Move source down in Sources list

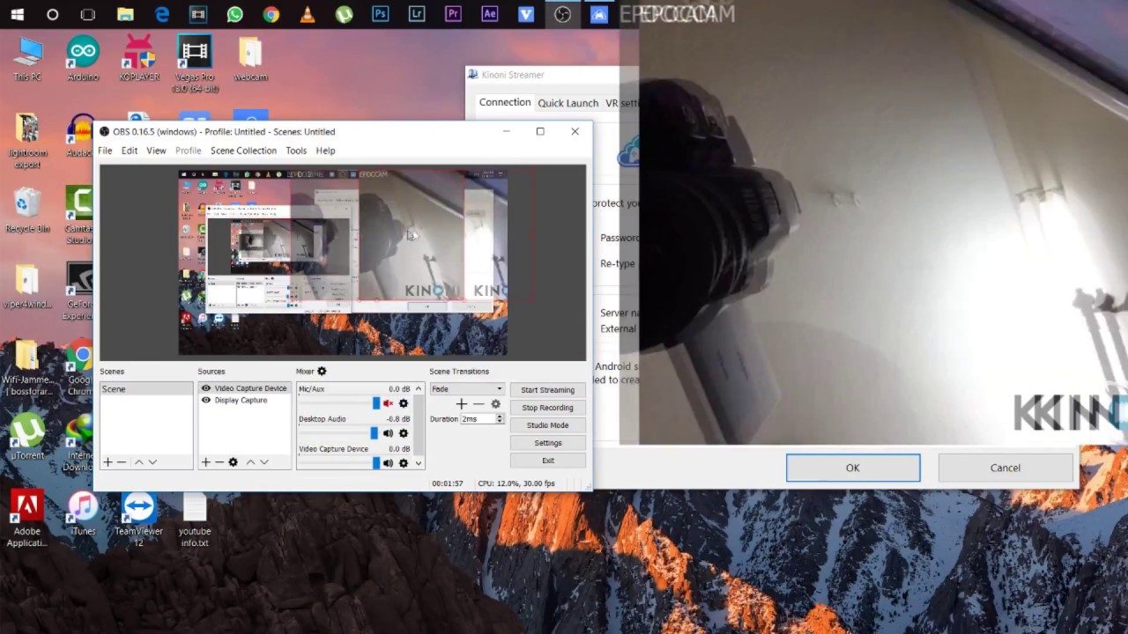264,462
